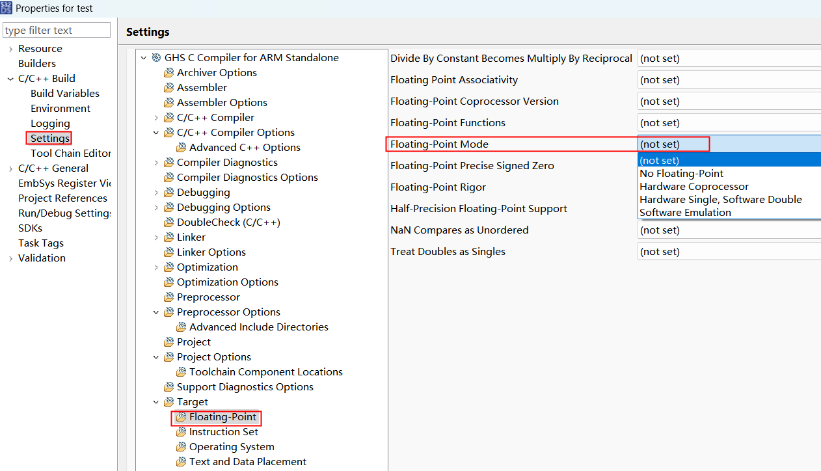Click the DoubleCheck (C/C++) folder icon
821x471 pixels.
(x=168, y=222)
